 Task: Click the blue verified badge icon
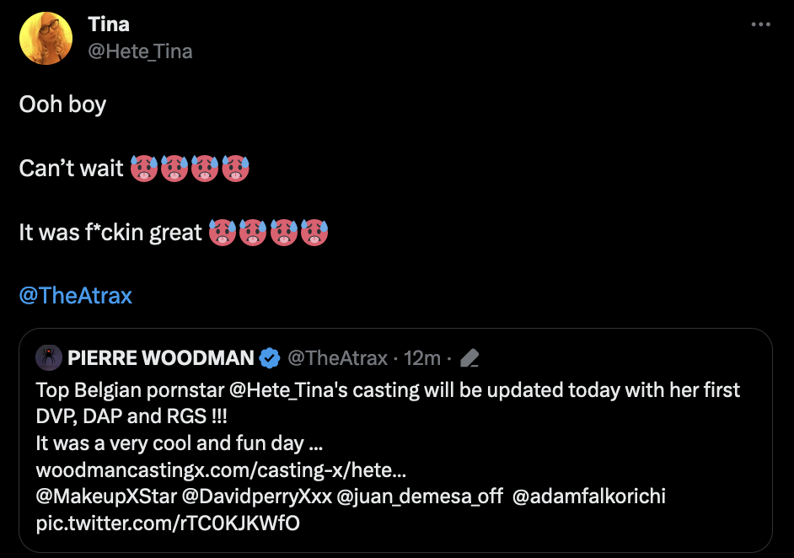(x=270, y=358)
